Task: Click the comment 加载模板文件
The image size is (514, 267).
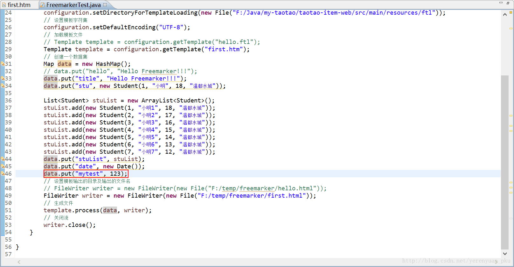Action: point(63,35)
